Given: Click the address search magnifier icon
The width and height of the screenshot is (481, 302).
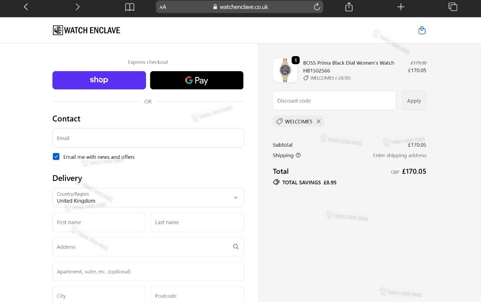Looking at the screenshot, I should pyautogui.click(x=236, y=247).
